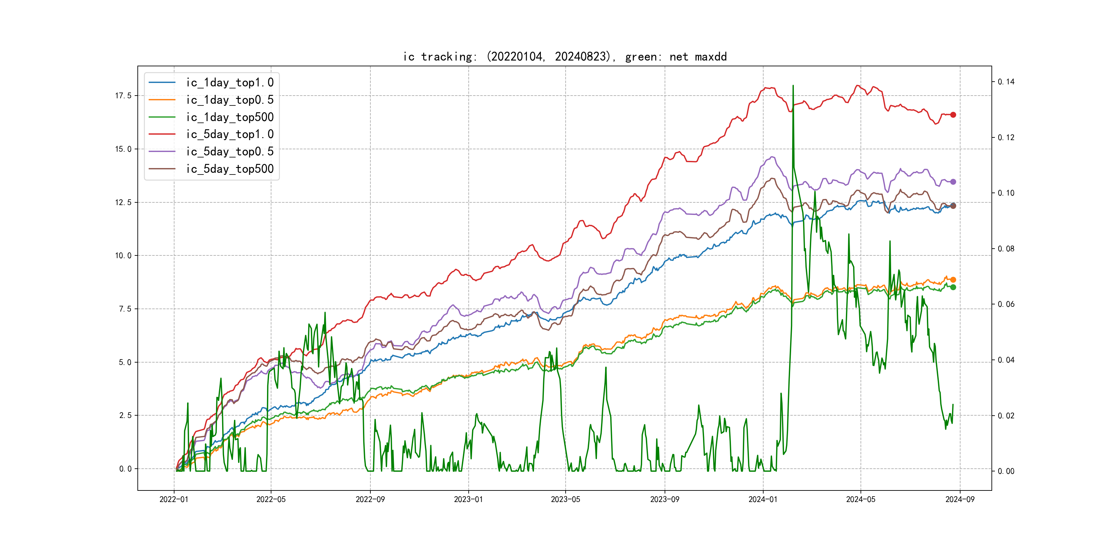Click blue line swatch in legend
The height and width of the screenshot is (551, 1102).
click(162, 83)
